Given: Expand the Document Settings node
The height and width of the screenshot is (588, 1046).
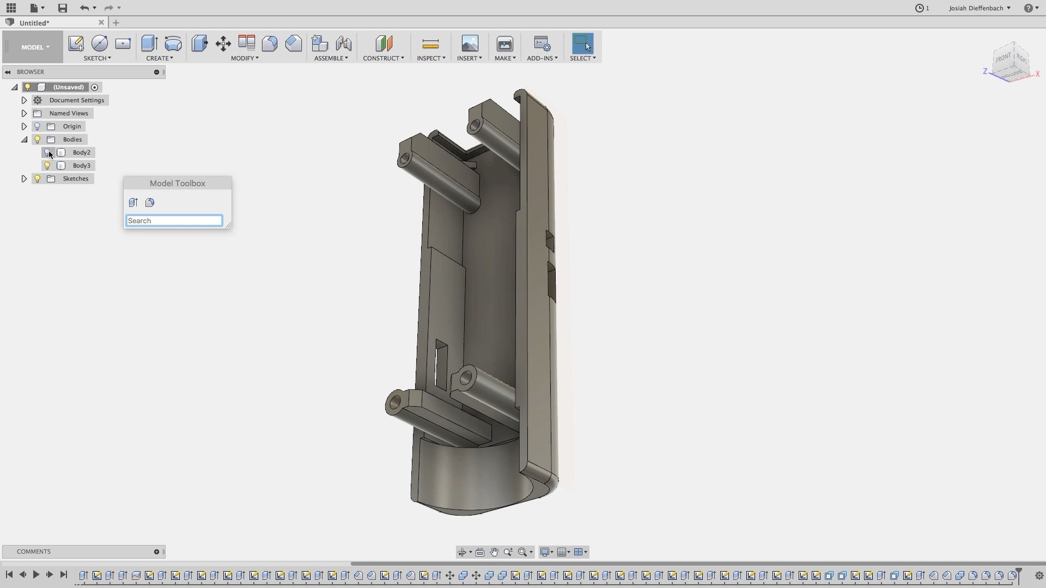Looking at the screenshot, I should 24,100.
